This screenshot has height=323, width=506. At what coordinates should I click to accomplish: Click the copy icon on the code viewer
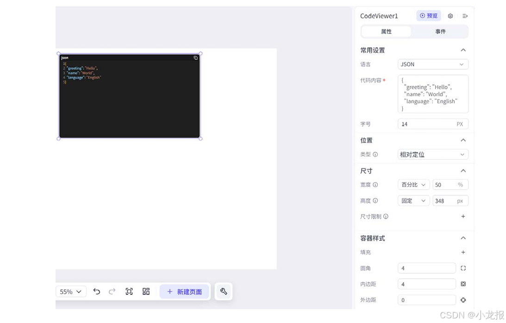[x=195, y=57]
